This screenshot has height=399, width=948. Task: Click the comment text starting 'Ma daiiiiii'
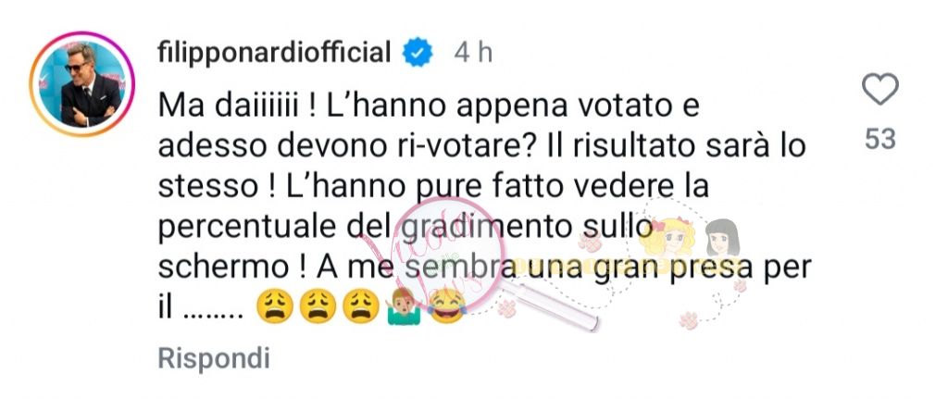pos(483,207)
